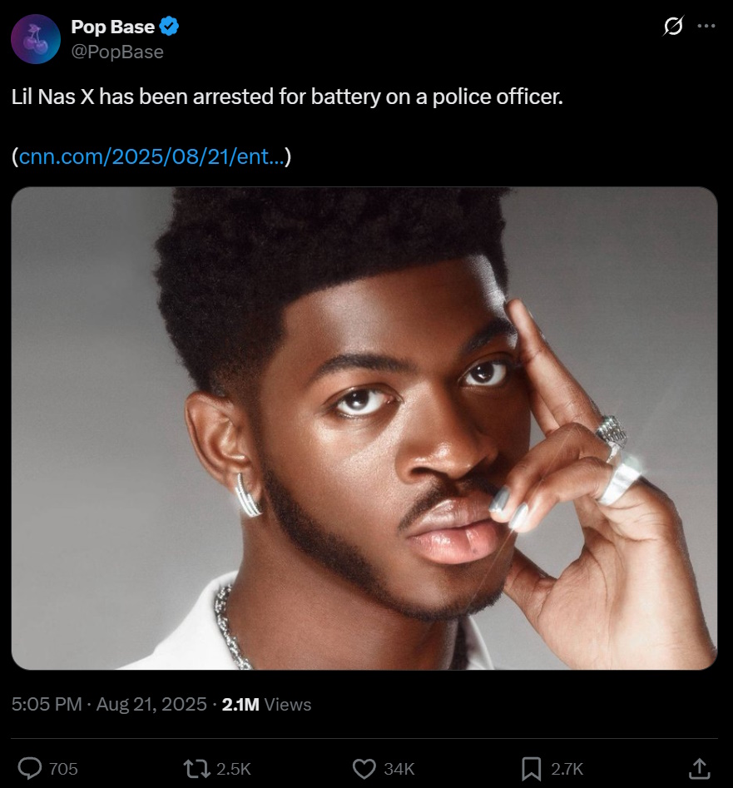Open the three-dot More menu
The image size is (733, 788).
(706, 27)
